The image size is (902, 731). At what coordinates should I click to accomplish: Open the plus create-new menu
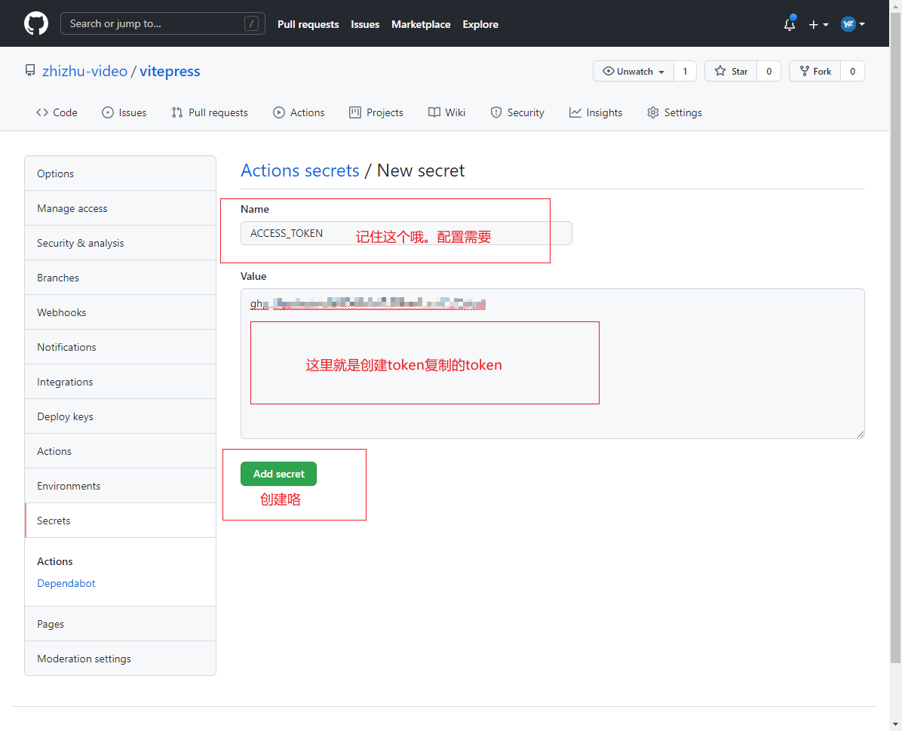tap(818, 24)
